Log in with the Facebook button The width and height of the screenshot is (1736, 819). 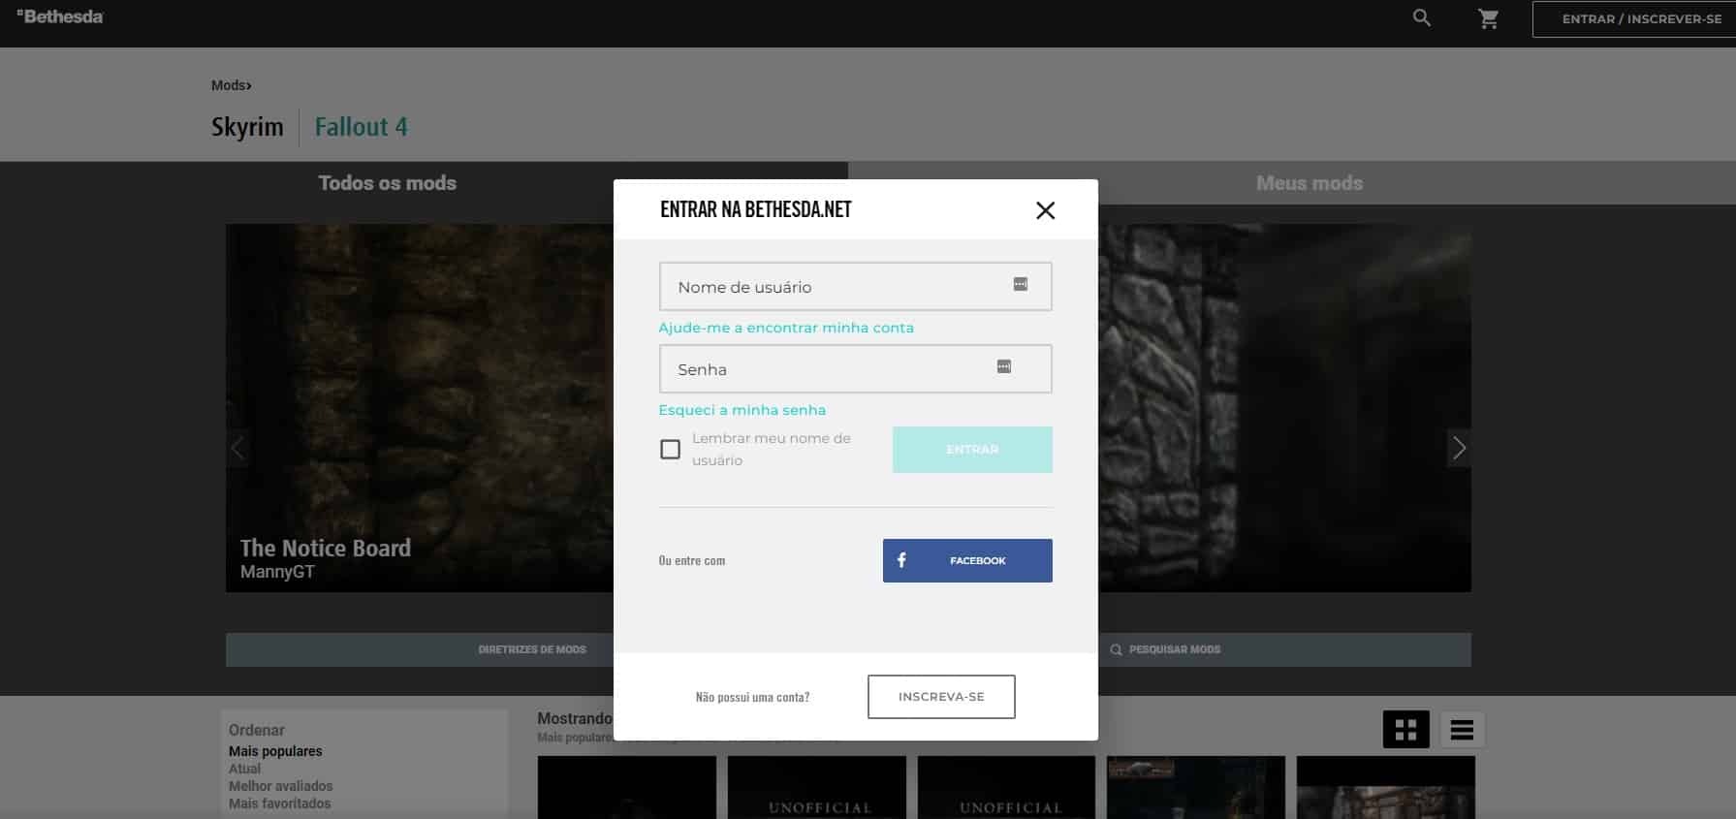coord(966,560)
